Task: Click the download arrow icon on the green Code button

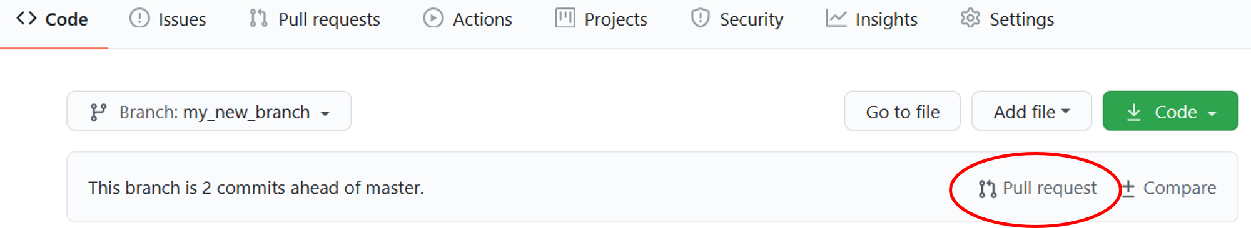Action: click(1133, 112)
